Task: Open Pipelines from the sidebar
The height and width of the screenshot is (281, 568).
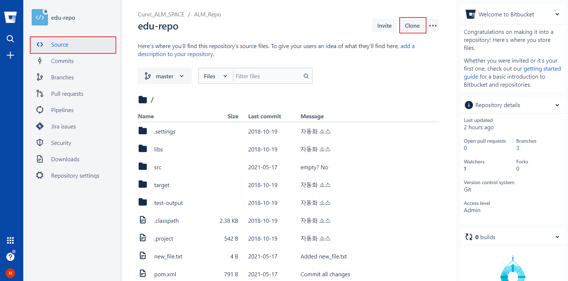Action: click(62, 110)
